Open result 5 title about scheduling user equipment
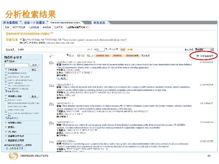The height and width of the screenshot is (164, 219). (123, 145)
